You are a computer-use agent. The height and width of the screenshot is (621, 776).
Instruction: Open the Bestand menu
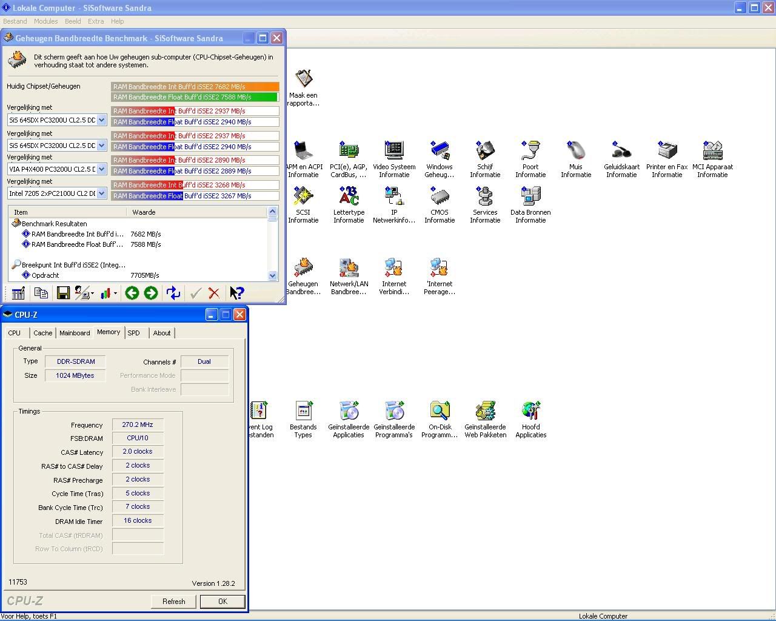[x=15, y=21]
